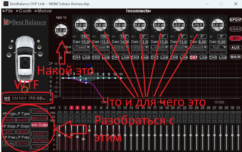Screen dimensions: 242x152
Task: Click the Reset Output button
Action: tap(40, 118)
